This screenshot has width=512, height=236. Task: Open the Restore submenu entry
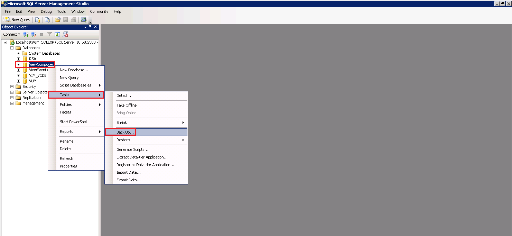(x=123, y=140)
